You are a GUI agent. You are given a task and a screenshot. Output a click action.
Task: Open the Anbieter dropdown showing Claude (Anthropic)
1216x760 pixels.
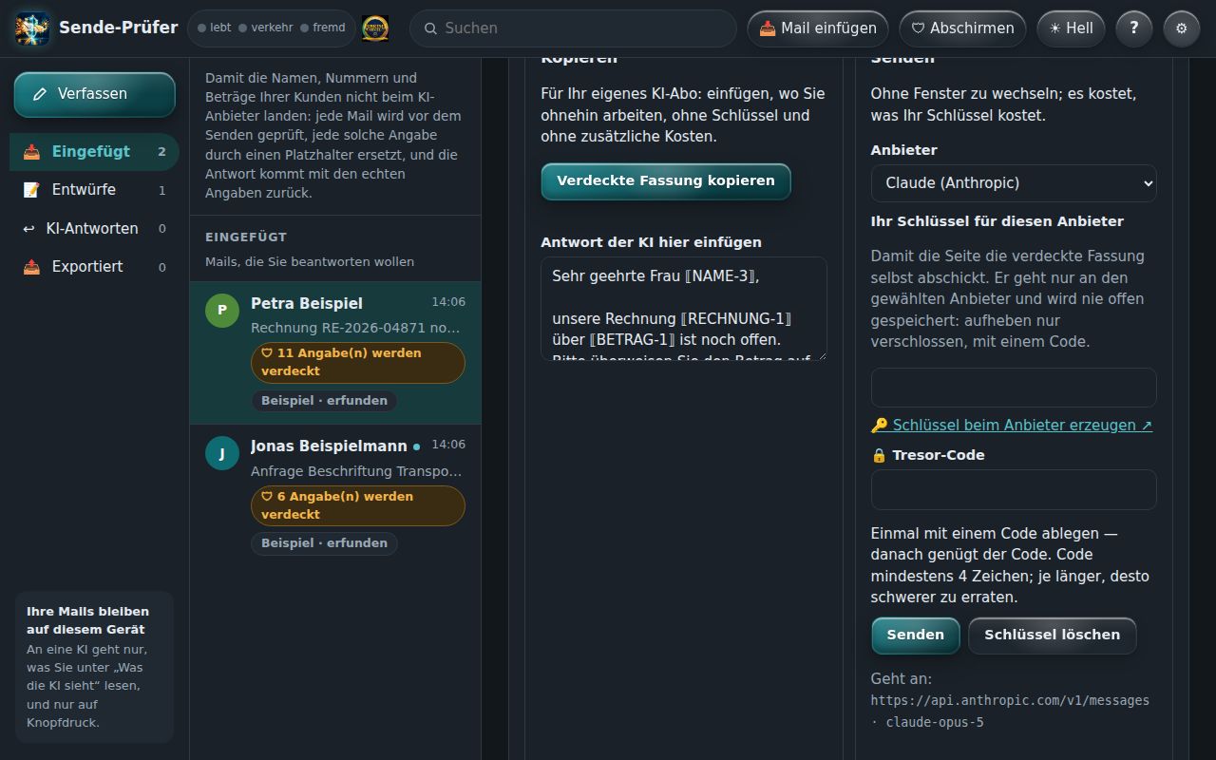pos(1014,182)
